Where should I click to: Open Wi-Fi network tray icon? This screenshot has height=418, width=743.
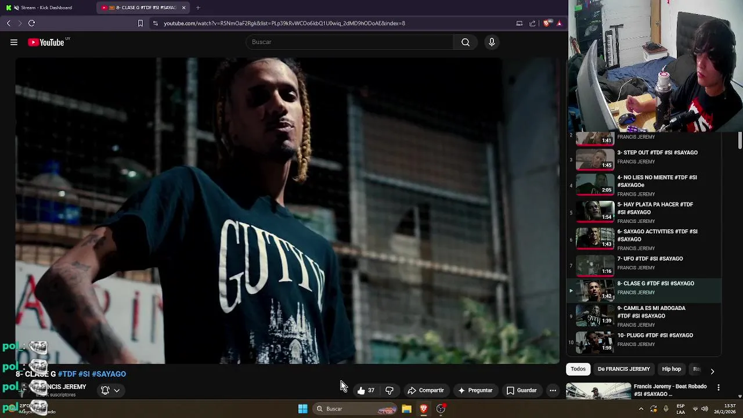click(x=695, y=409)
